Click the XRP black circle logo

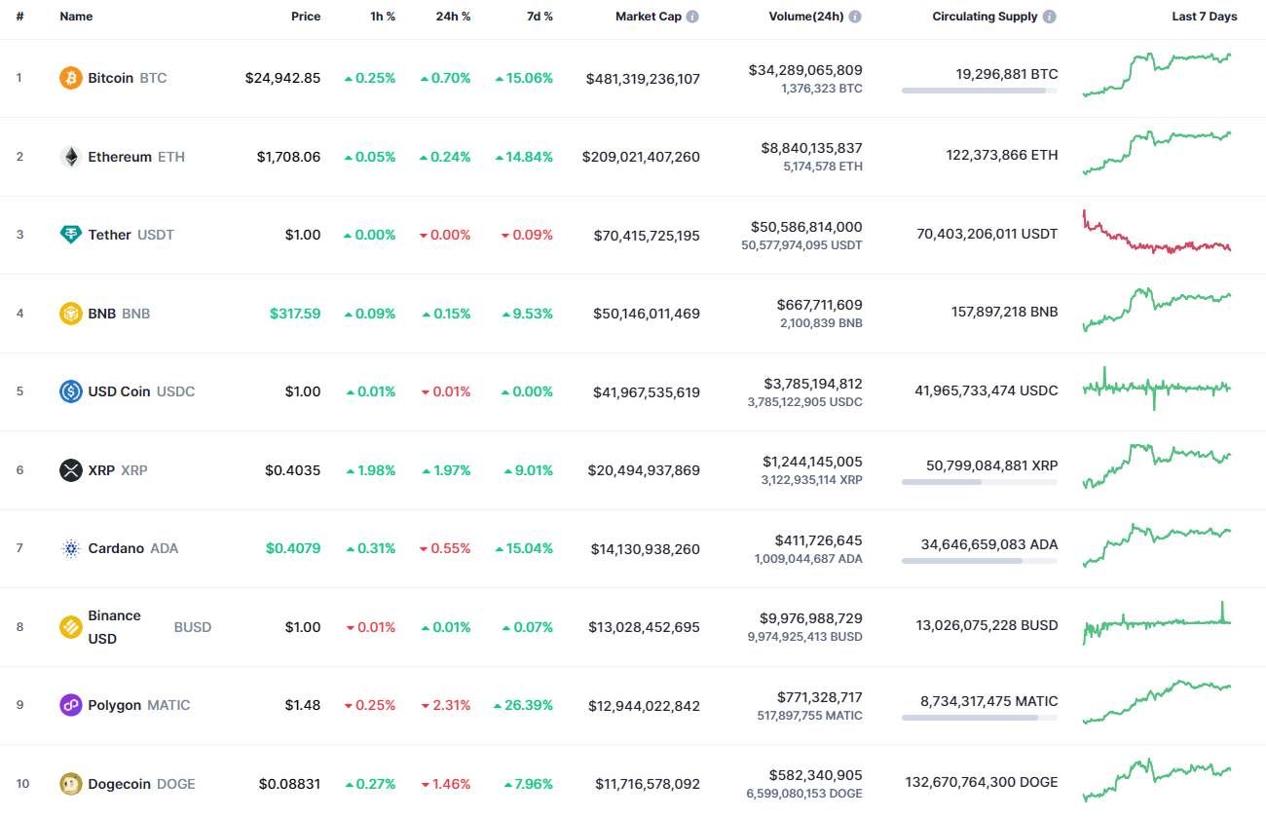(x=69, y=470)
